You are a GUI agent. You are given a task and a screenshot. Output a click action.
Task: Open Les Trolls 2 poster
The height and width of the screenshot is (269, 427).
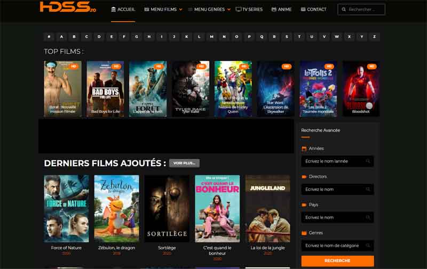[x=318, y=88]
